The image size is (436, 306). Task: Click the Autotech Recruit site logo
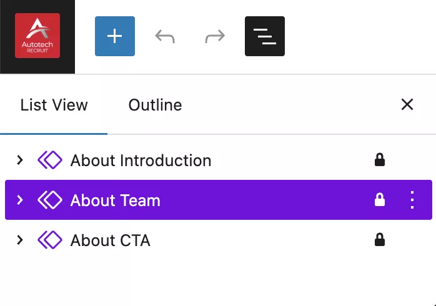(37, 36)
